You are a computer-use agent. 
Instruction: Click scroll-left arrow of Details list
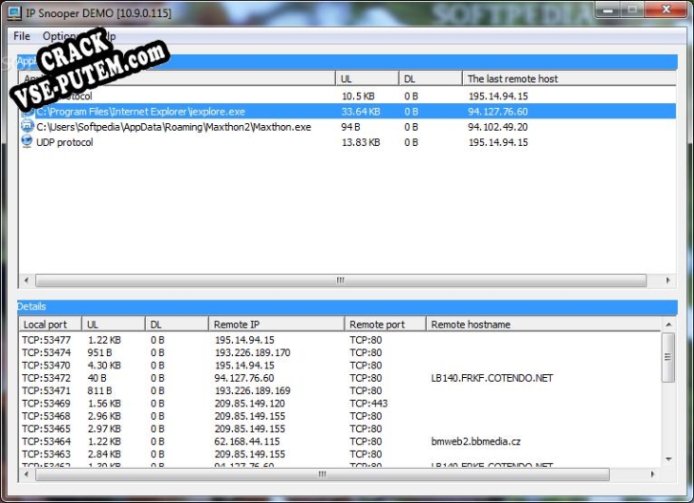pos(27,474)
